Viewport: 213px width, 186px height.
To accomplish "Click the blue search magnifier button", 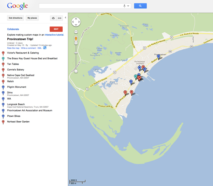I will click(x=140, y=6).
